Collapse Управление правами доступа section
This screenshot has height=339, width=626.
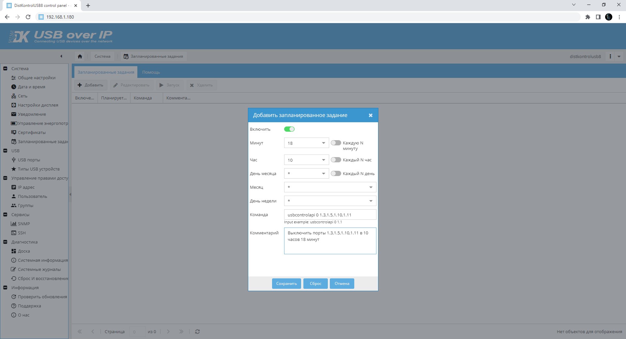(x=5, y=178)
